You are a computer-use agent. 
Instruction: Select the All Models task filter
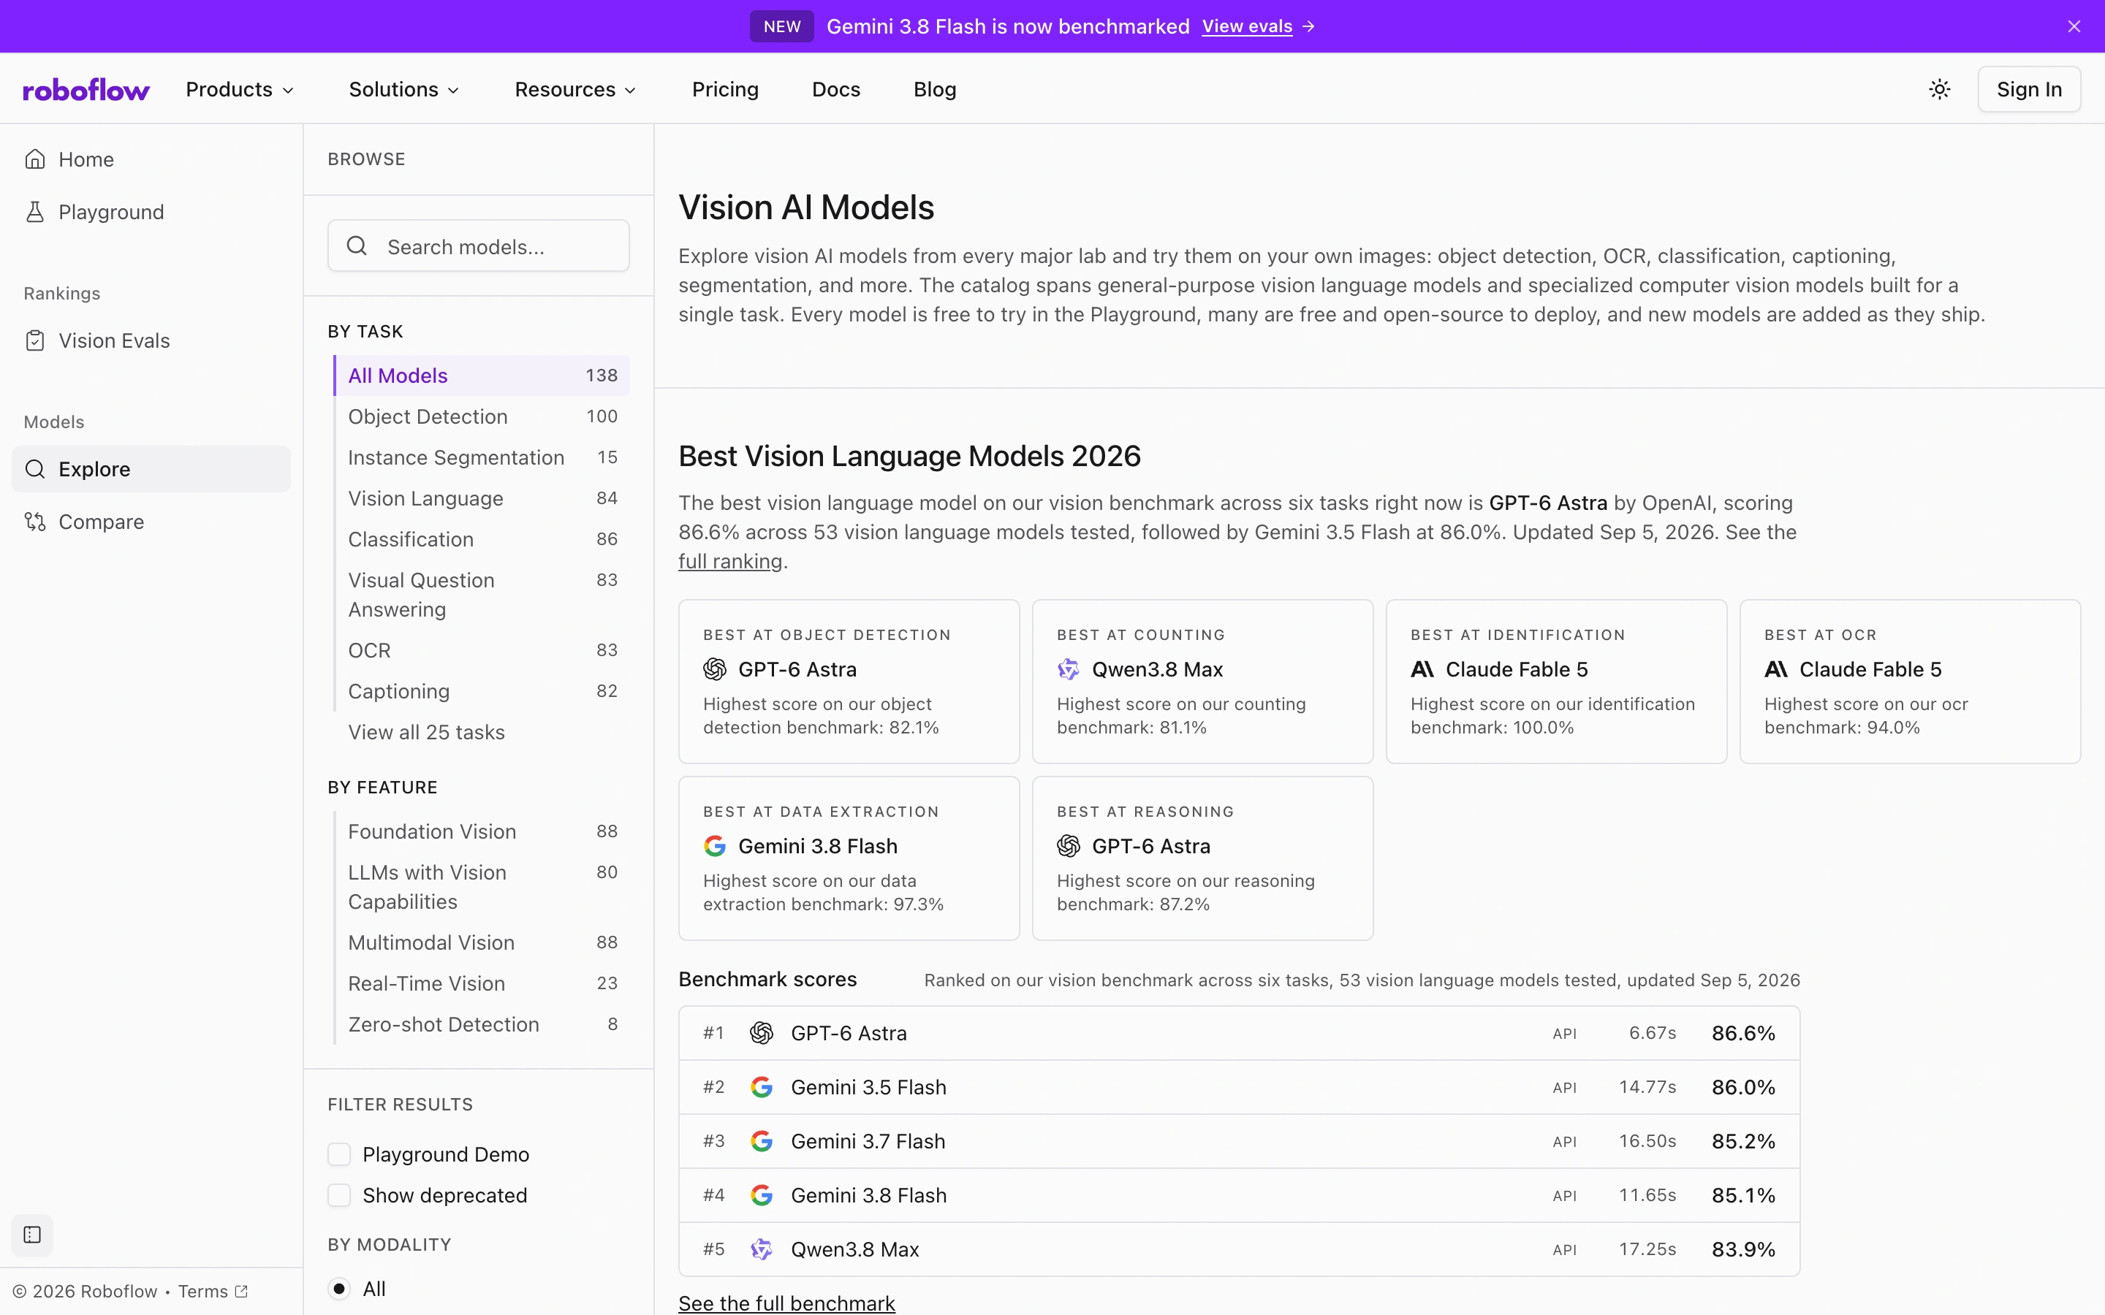tap(482, 376)
